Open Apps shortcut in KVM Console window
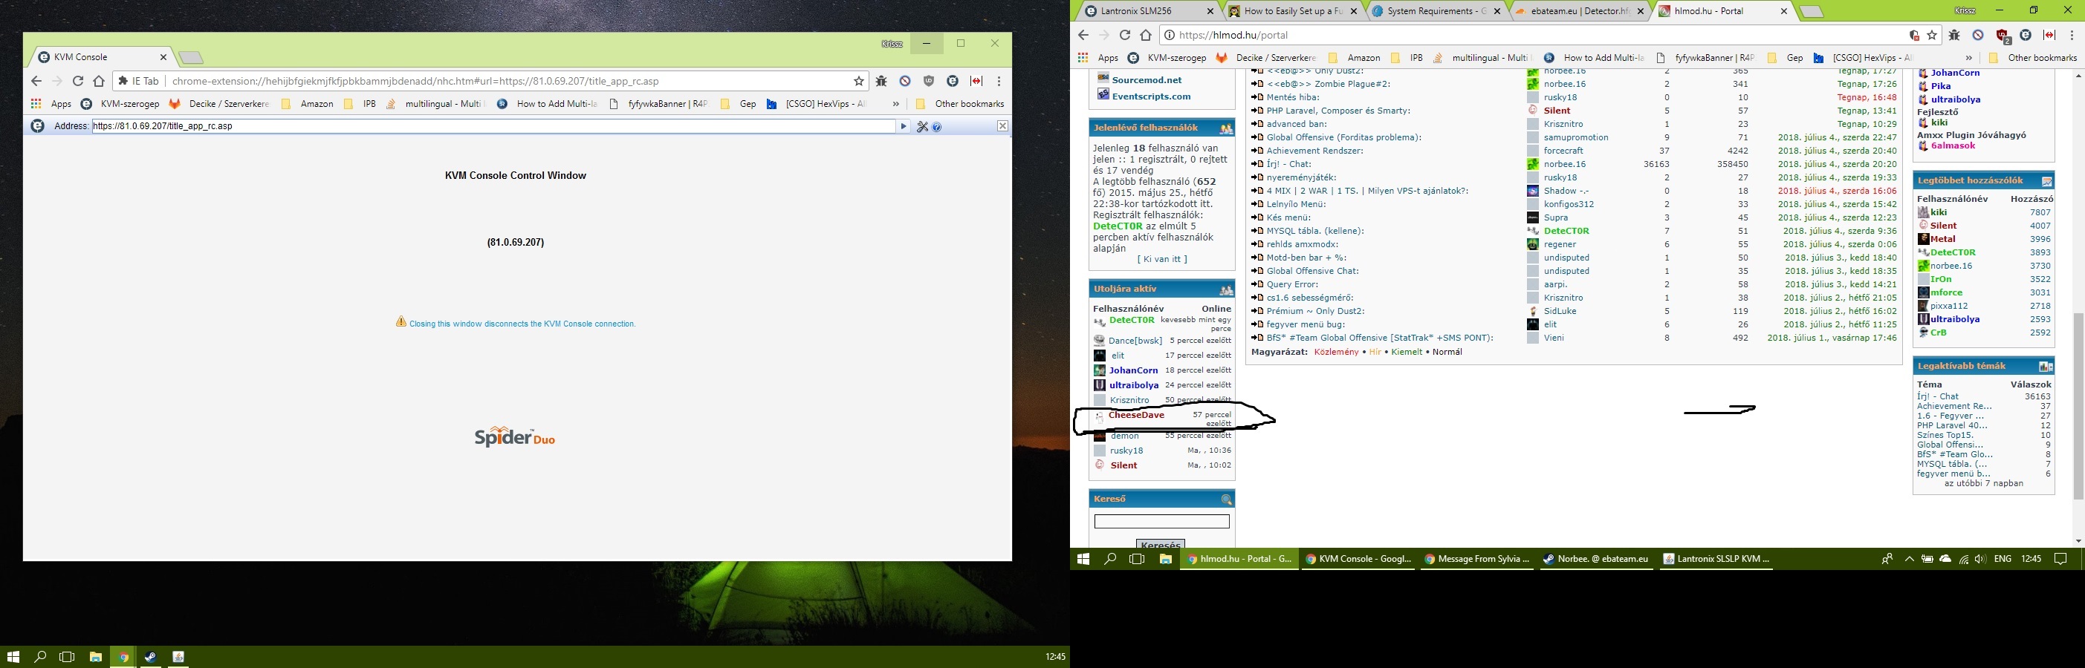 (52, 103)
